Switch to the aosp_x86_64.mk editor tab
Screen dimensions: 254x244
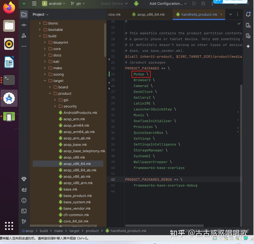pyautogui.click(x=148, y=14)
